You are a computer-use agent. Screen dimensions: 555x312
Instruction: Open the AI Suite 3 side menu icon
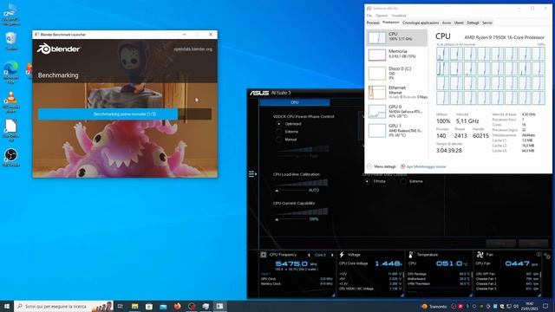[252, 173]
